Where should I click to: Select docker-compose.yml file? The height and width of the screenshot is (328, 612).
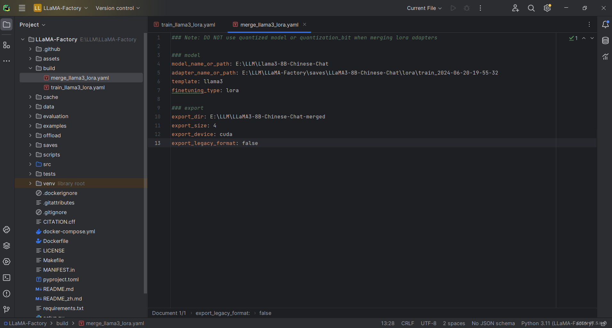click(x=69, y=231)
